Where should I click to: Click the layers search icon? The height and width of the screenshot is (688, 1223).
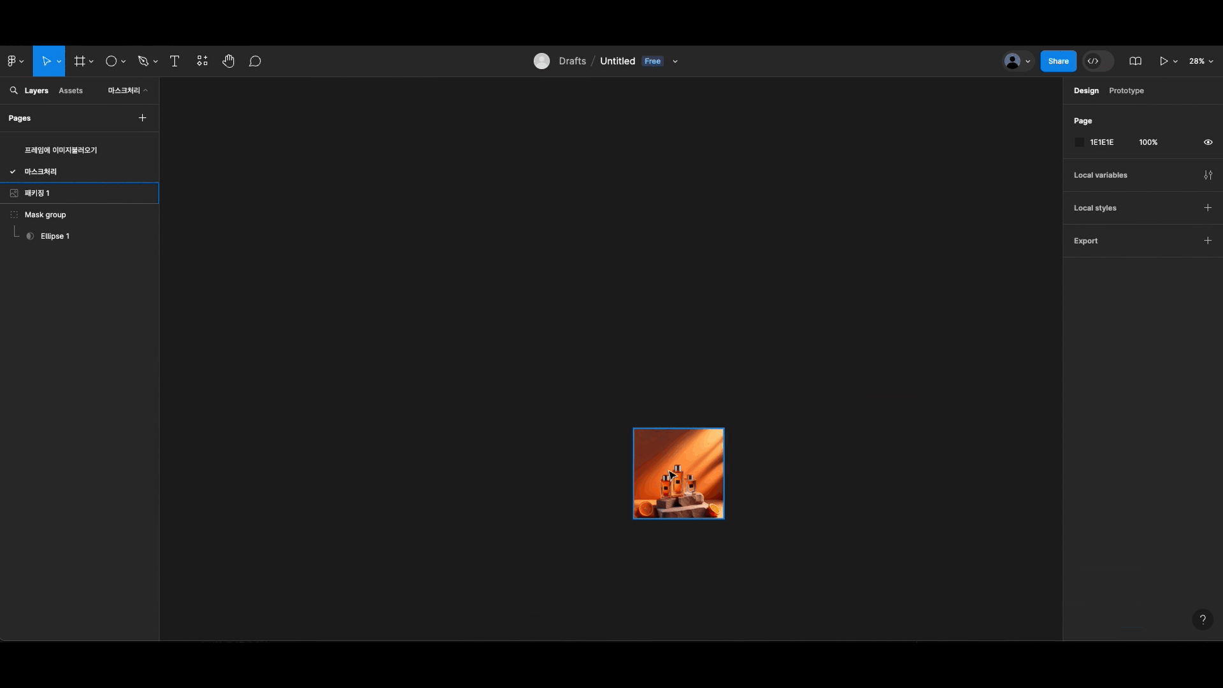tap(13, 90)
